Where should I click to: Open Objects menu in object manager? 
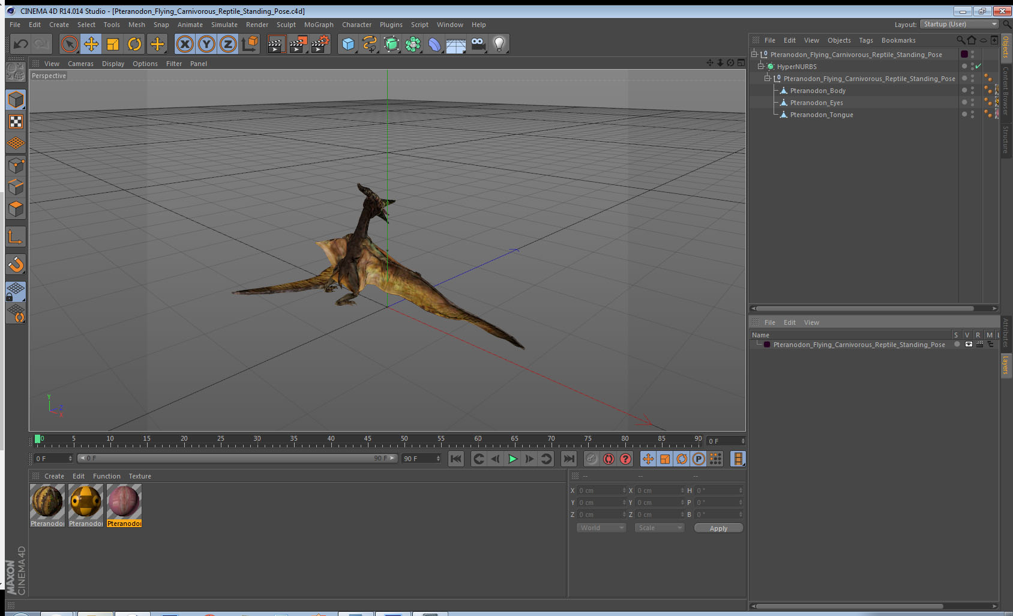pyautogui.click(x=839, y=40)
